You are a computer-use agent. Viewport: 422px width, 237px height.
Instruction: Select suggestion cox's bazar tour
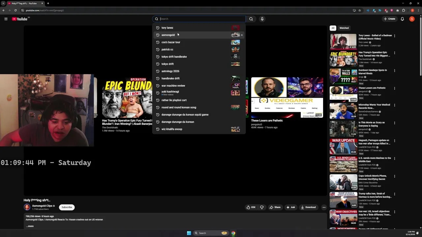click(x=199, y=42)
